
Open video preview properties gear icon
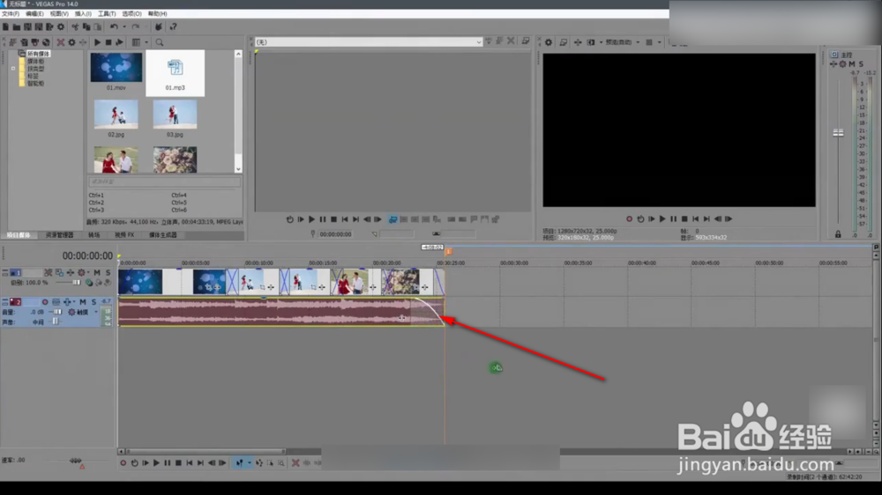[549, 42]
